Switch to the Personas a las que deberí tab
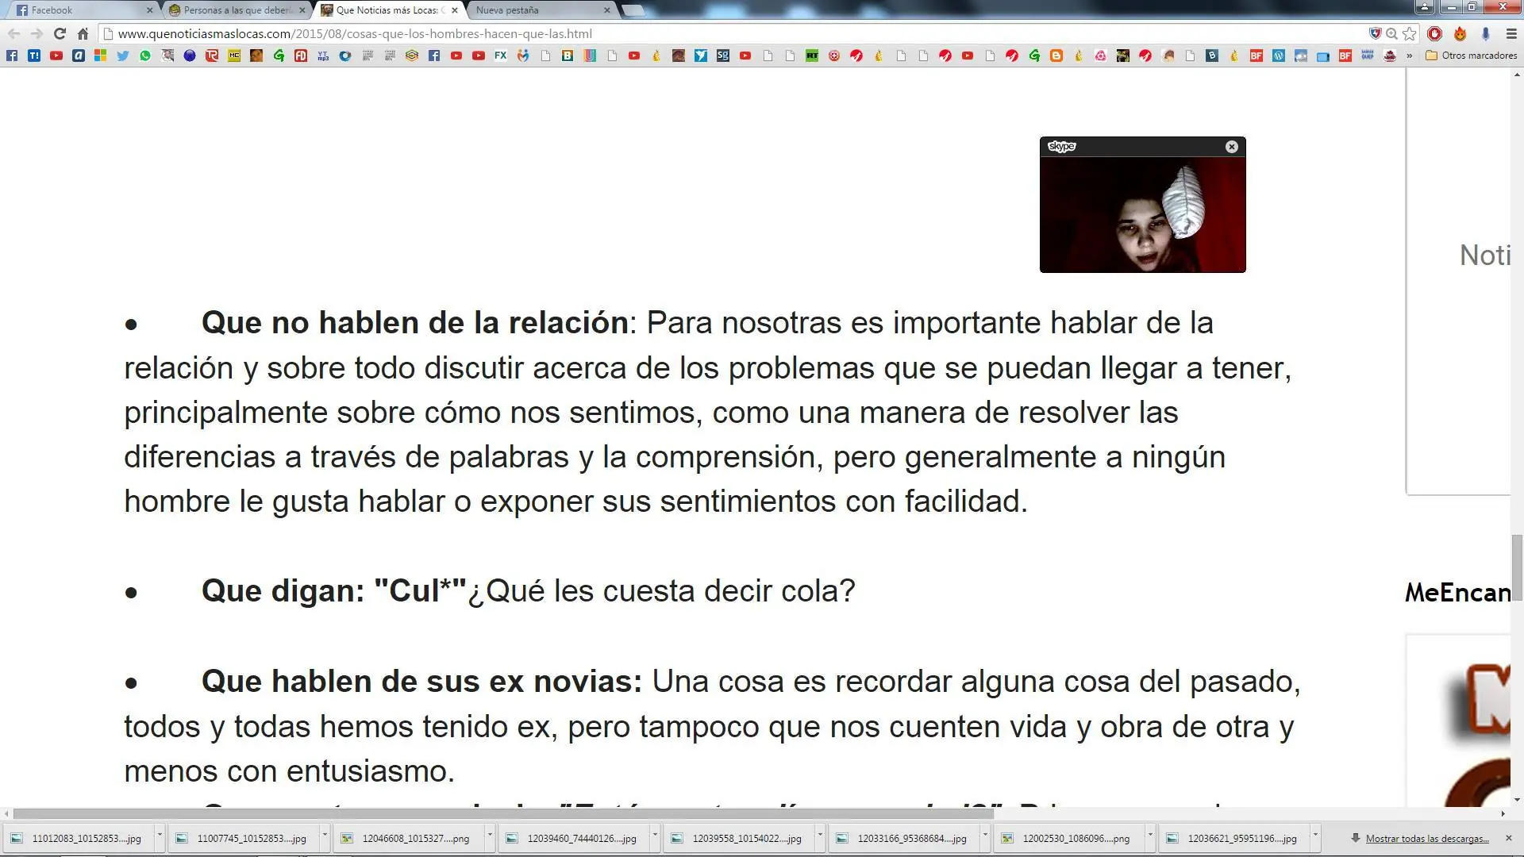The height and width of the screenshot is (857, 1524). pyautogui.click(x=235, y=10)
